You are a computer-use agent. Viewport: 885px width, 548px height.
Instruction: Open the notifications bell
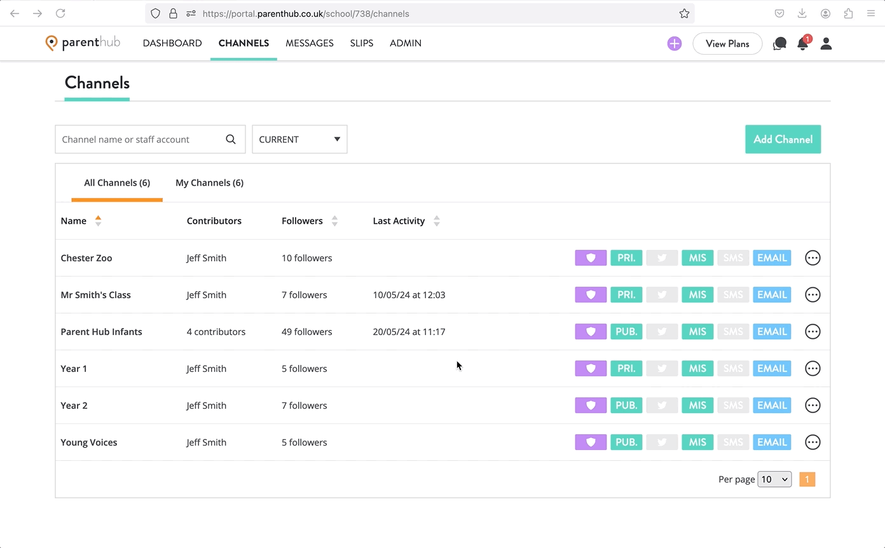point(803,43)
